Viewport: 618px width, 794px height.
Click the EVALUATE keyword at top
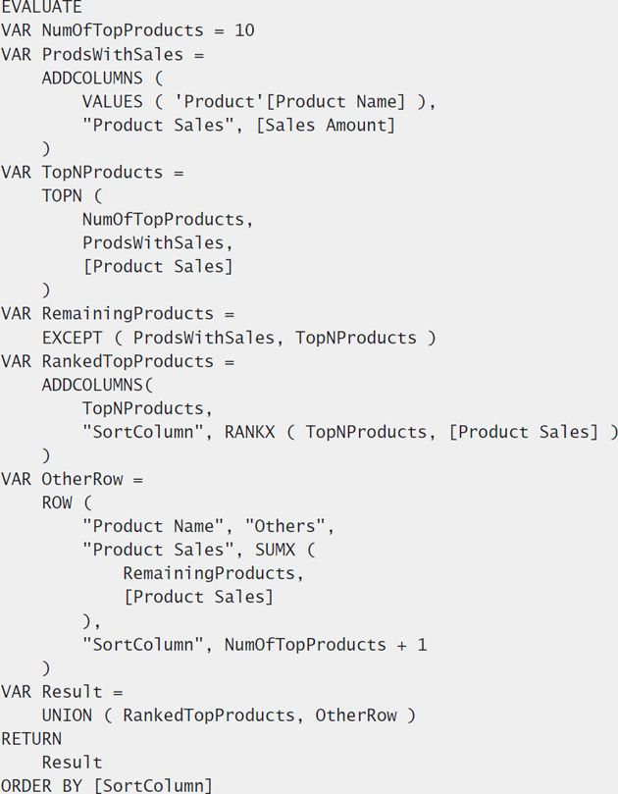coord(41,7)
